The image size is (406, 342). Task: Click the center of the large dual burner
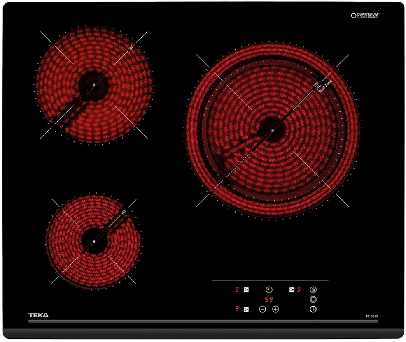pos(272,130)
